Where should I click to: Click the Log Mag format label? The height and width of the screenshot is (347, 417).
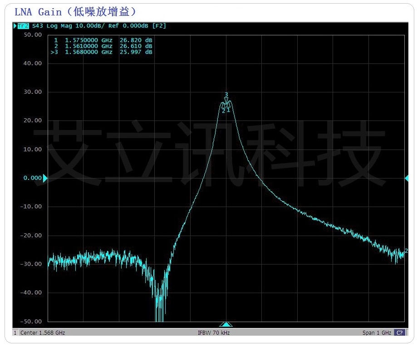click(x=59, y=26)
